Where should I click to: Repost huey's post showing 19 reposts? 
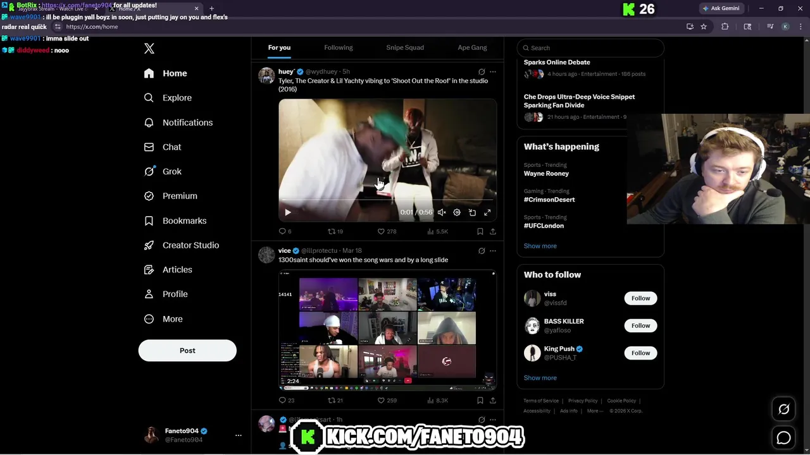click(335, 231)
